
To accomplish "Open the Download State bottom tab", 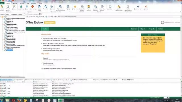I will (x=6, y=80).
